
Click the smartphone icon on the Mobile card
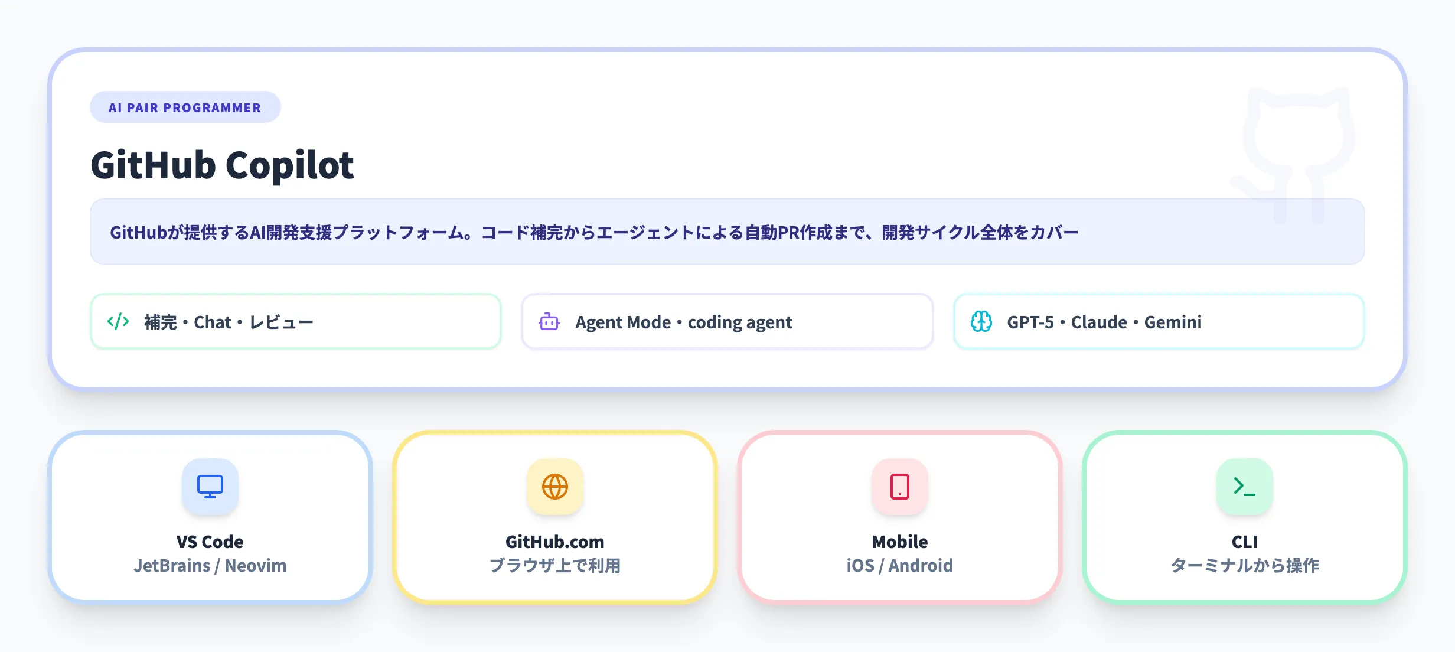tap(899, 487)
